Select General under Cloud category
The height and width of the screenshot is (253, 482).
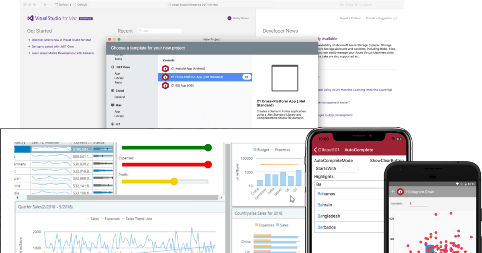(120, 97)
